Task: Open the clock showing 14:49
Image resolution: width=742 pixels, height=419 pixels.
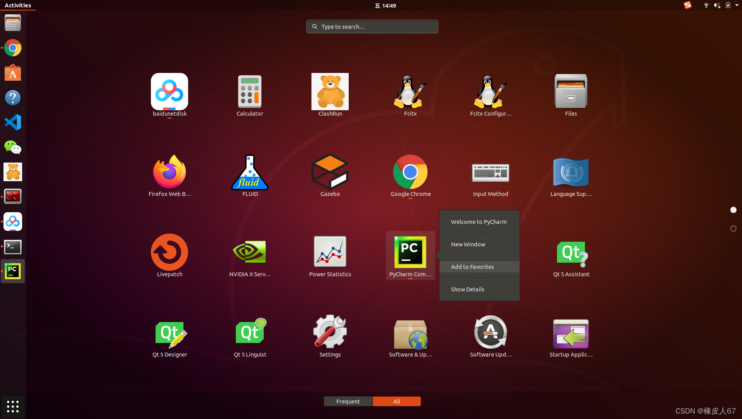Action: tap(386, 5)
